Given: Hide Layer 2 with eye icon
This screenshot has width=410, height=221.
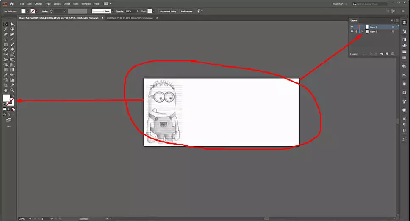Looking at the screenshot, I should [352, 27].
